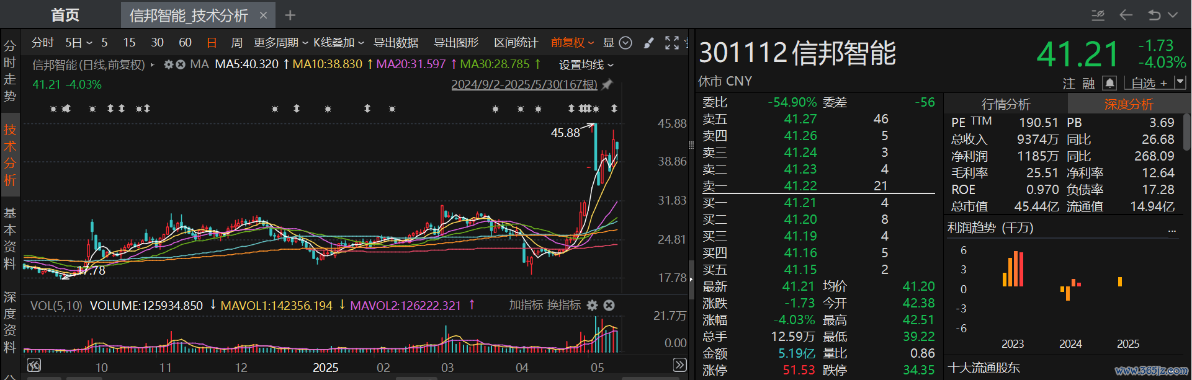Expand the side panel collapse handle
The image size is (1192, 380).
[691, 279]
